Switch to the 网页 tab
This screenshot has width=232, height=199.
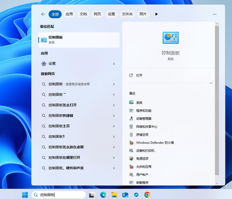(97, 14)
